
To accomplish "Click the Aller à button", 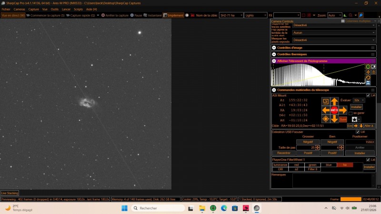I will click(x=370, y=126).
